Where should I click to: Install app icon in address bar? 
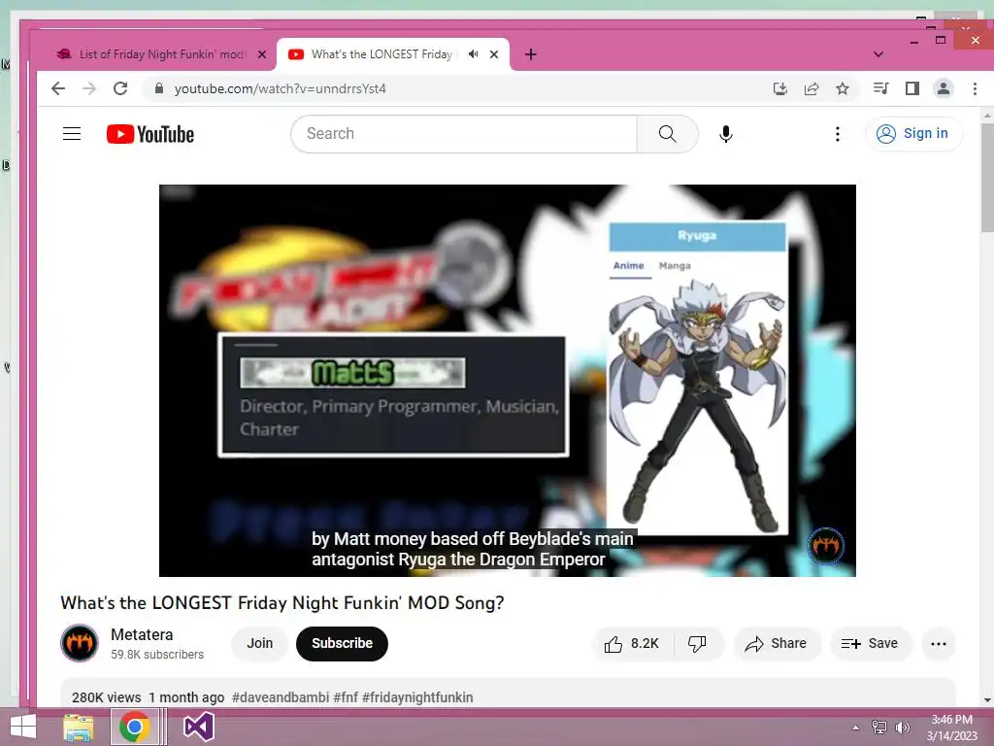[x=780, y=88]
